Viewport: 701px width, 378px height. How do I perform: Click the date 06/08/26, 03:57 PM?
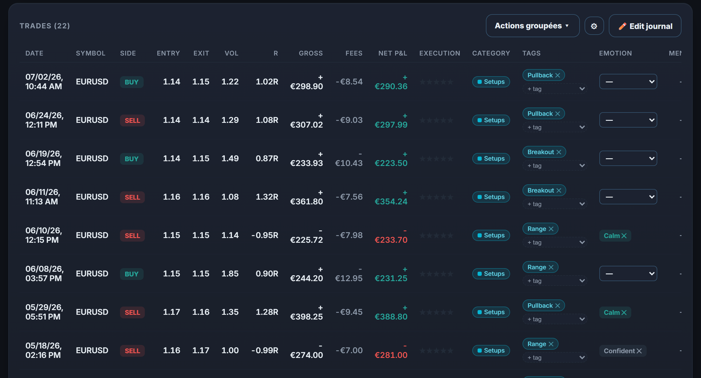(44, 274)
